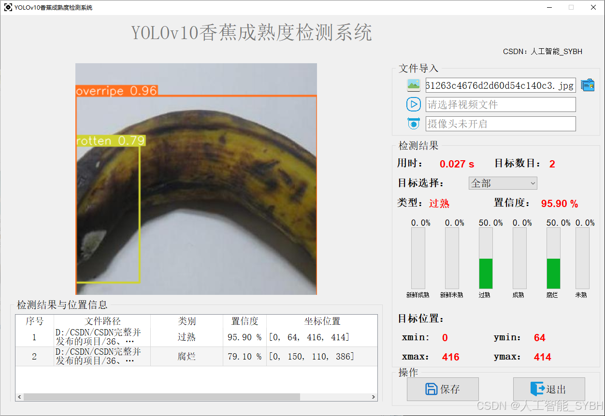
Task: Click the 保存 save button
Action: point(443,389)
